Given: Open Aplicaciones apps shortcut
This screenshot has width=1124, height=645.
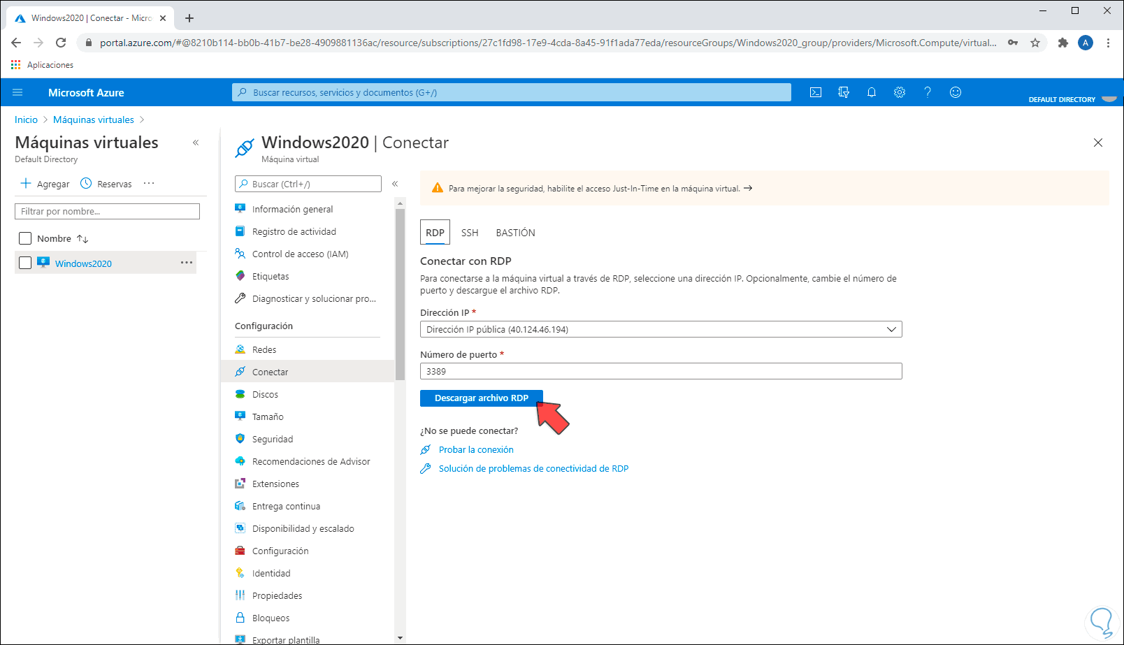Looking at the screenshot, I should [x=42, y=65].
